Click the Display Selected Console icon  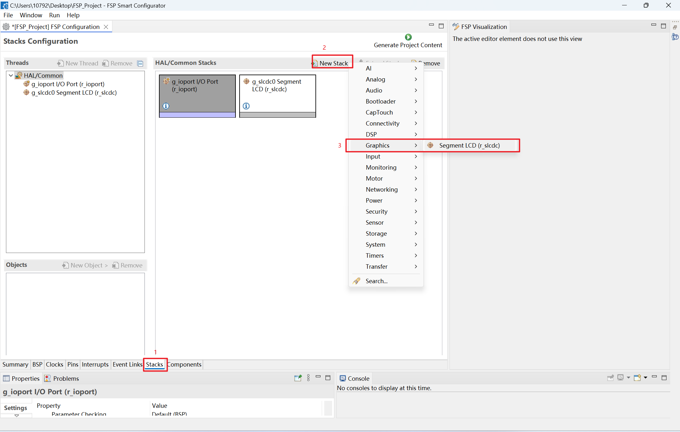tap(620, 378)
